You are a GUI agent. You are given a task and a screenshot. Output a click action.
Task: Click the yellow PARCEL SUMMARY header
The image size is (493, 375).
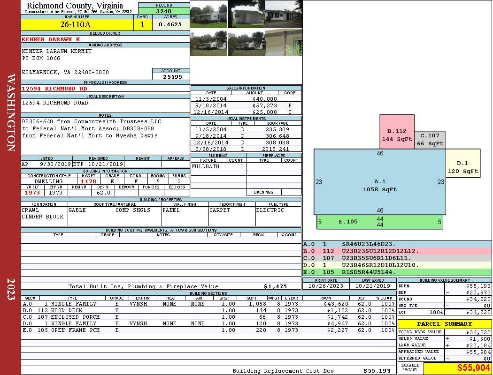point(444,324)
